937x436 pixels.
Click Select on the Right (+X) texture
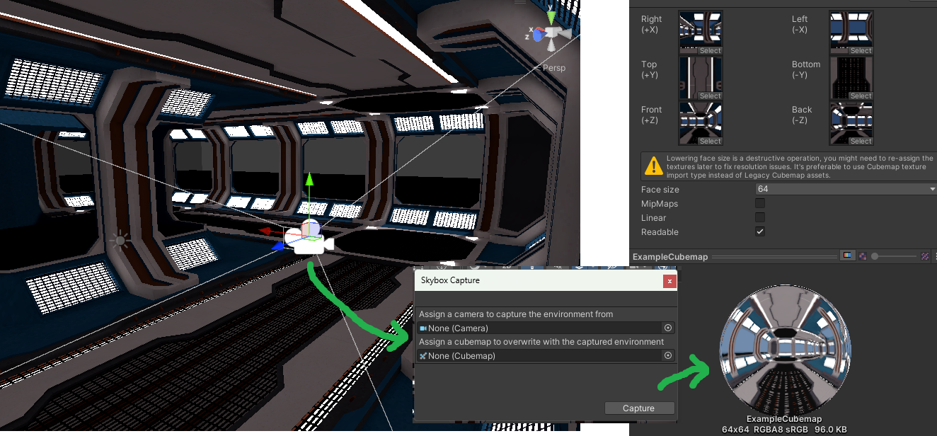click(x=710, y=51)
